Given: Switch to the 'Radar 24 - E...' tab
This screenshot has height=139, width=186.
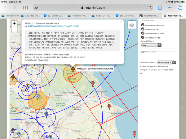Looking at the screenshot, I should tap(102, 16).
